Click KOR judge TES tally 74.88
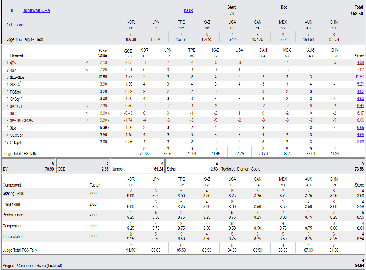 [x=144, y=154]
